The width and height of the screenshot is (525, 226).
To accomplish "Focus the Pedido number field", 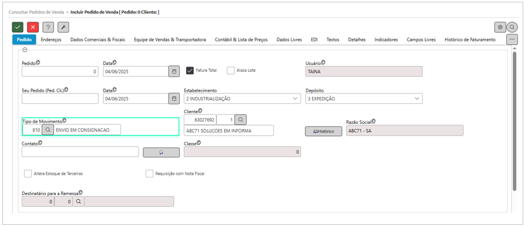I will point(60,72).
